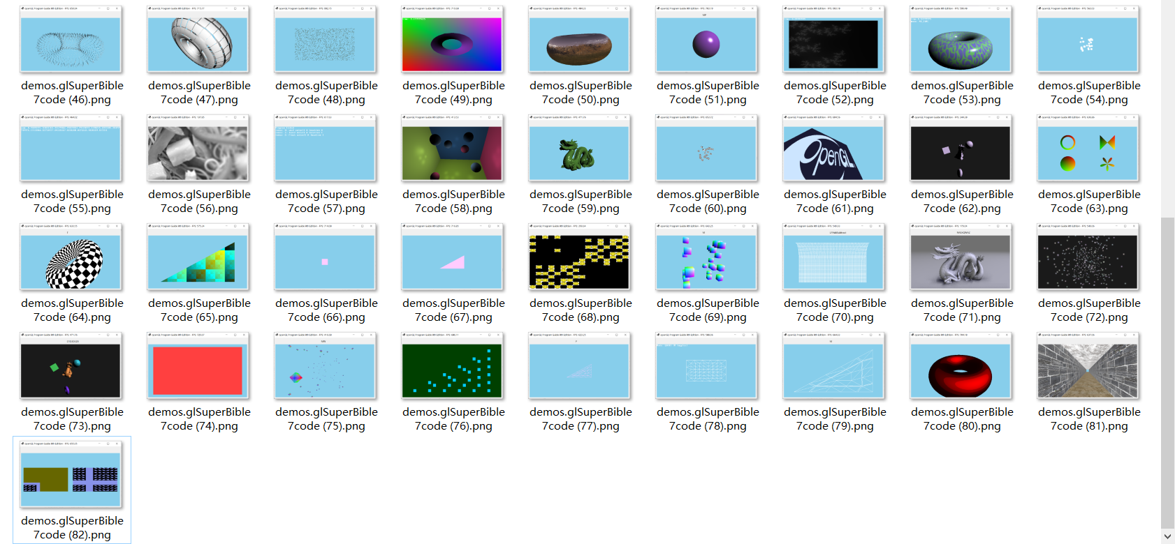Select the file label 7code (72).png
Screen dimensions: 1175x544
tap(1089, 310)
